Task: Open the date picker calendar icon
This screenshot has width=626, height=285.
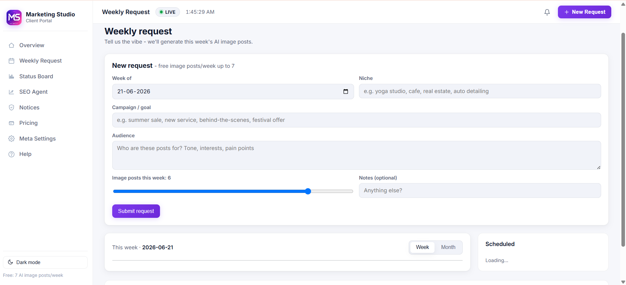Action: (x=346, y=91)
